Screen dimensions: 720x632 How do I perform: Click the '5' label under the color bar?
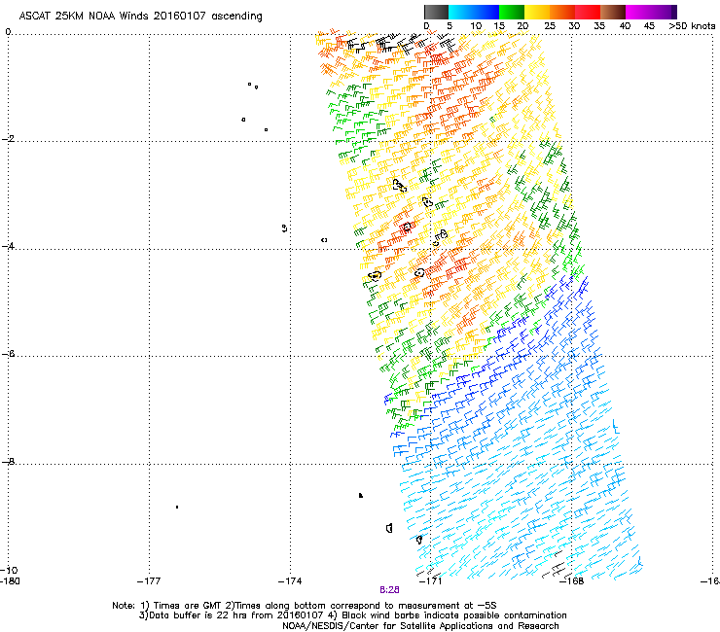450,26
